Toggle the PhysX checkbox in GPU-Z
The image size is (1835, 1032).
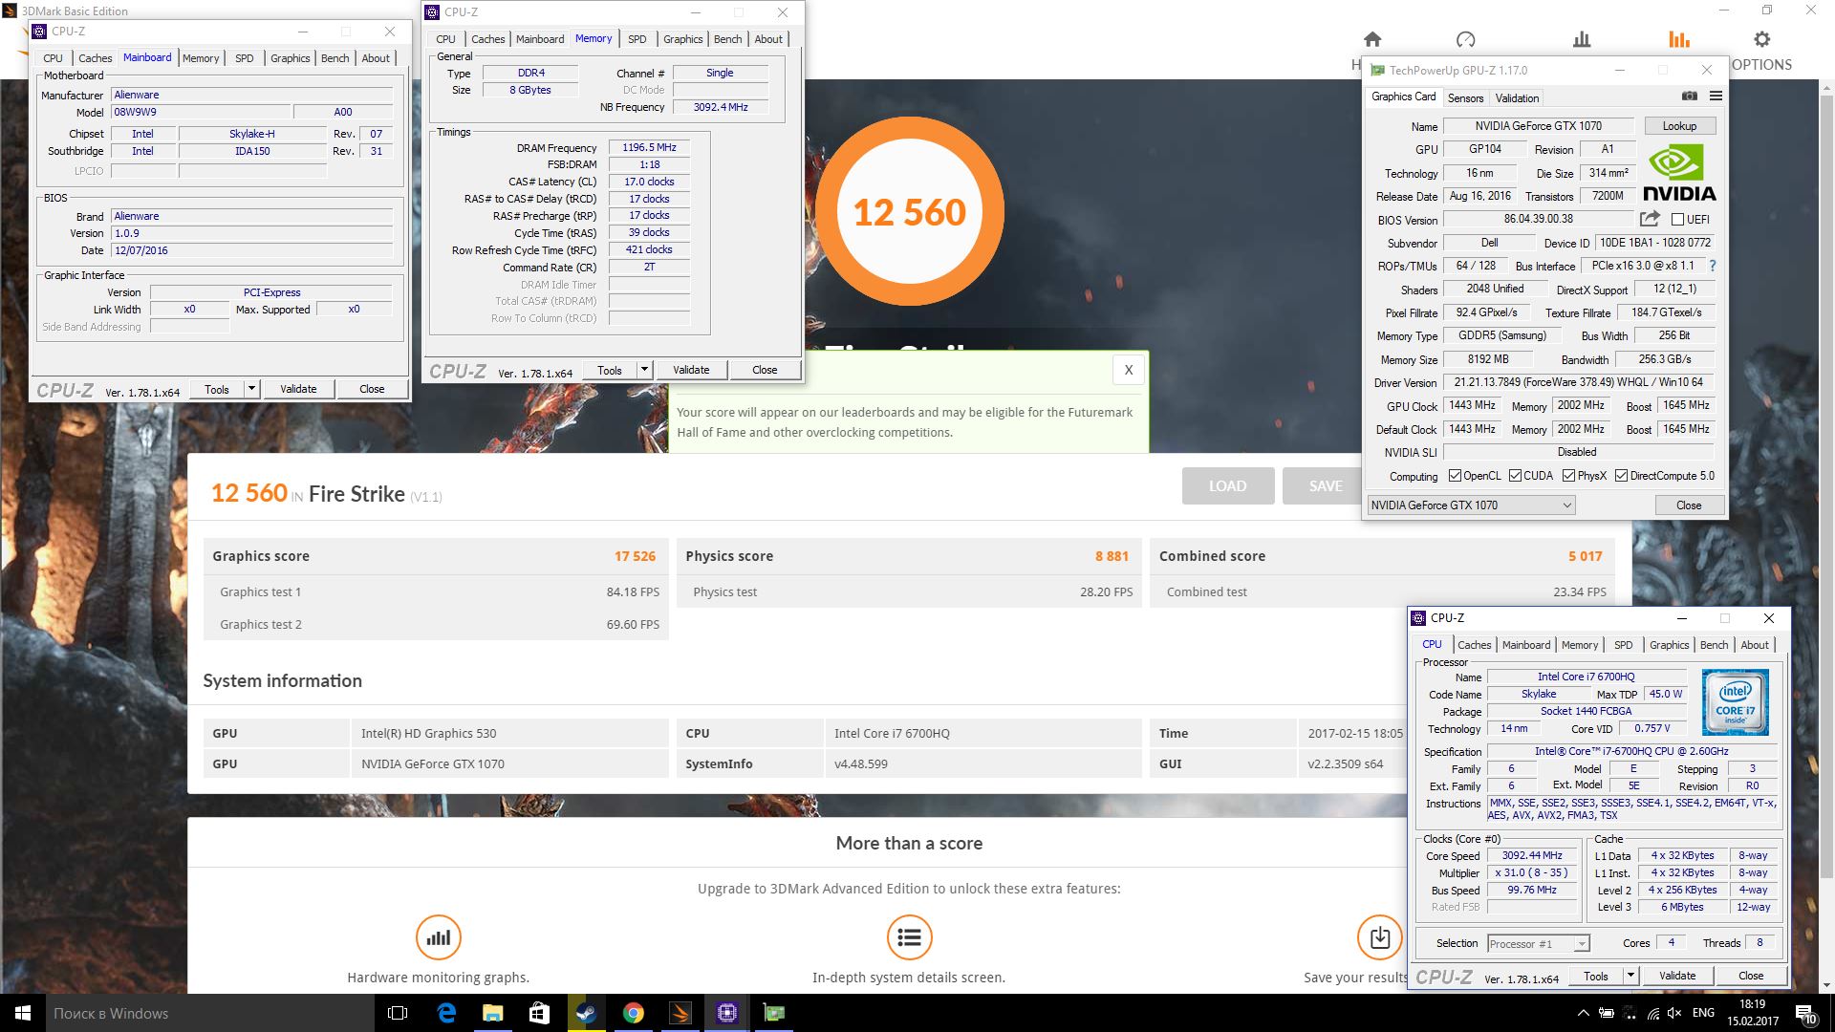coord(1568,475)
